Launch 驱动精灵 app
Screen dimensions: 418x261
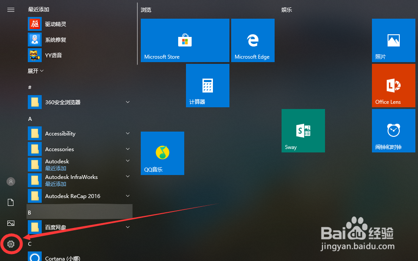point(80,24)
